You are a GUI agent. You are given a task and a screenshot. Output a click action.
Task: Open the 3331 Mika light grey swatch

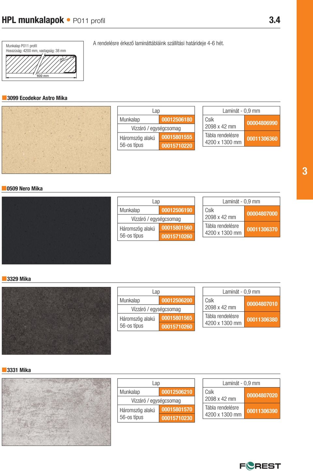click(x=56, y=412)
